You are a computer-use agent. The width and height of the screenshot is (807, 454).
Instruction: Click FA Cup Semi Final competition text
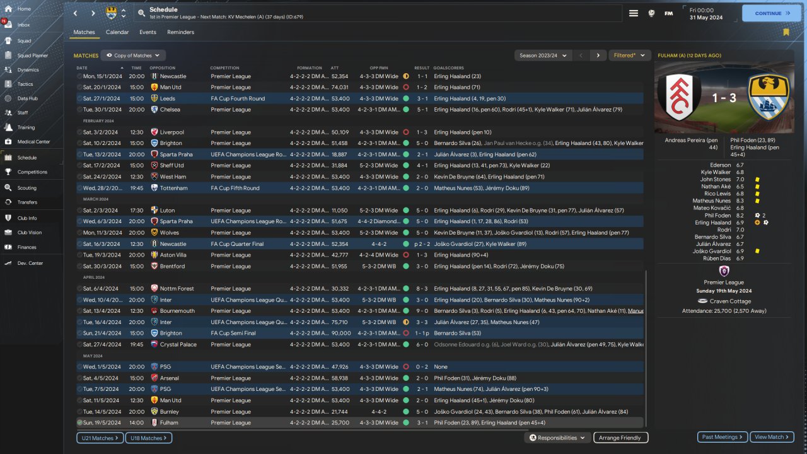233,333
